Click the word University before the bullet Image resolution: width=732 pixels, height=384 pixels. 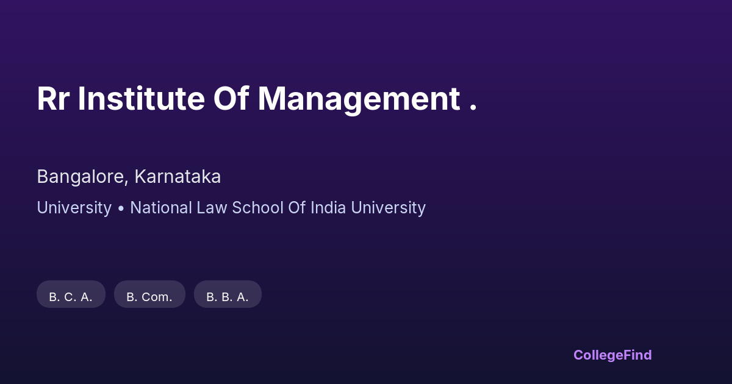coord(74,208)
